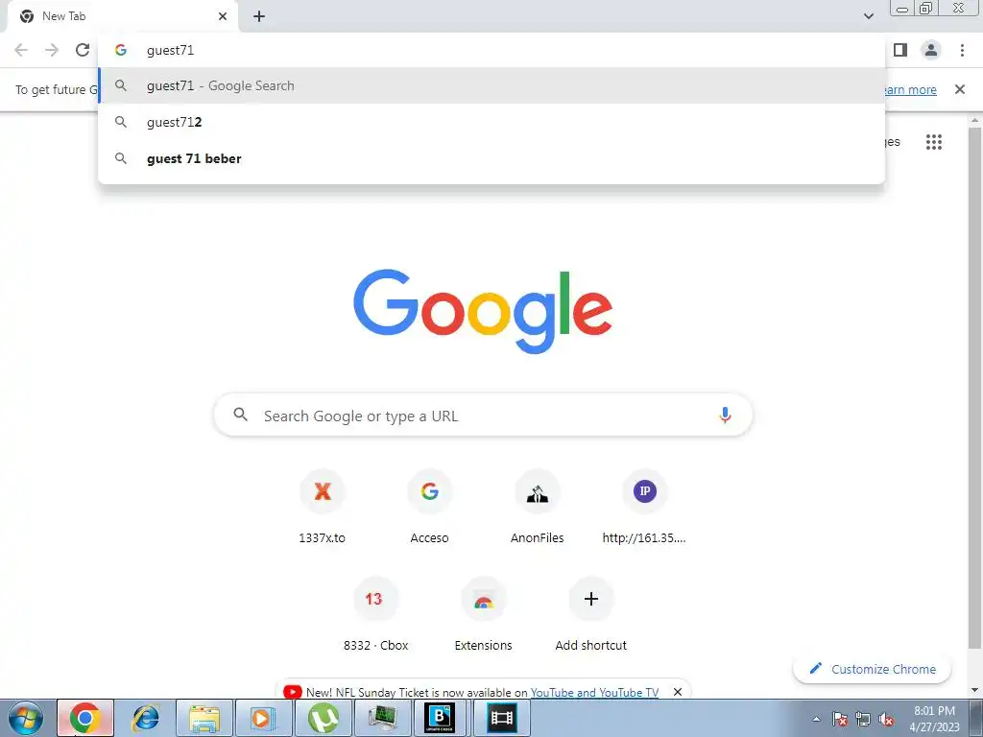Viewport: 983px width, 737px height.
Task: Choose the guest712 suggestion
Action: click(x=491, y=122)
